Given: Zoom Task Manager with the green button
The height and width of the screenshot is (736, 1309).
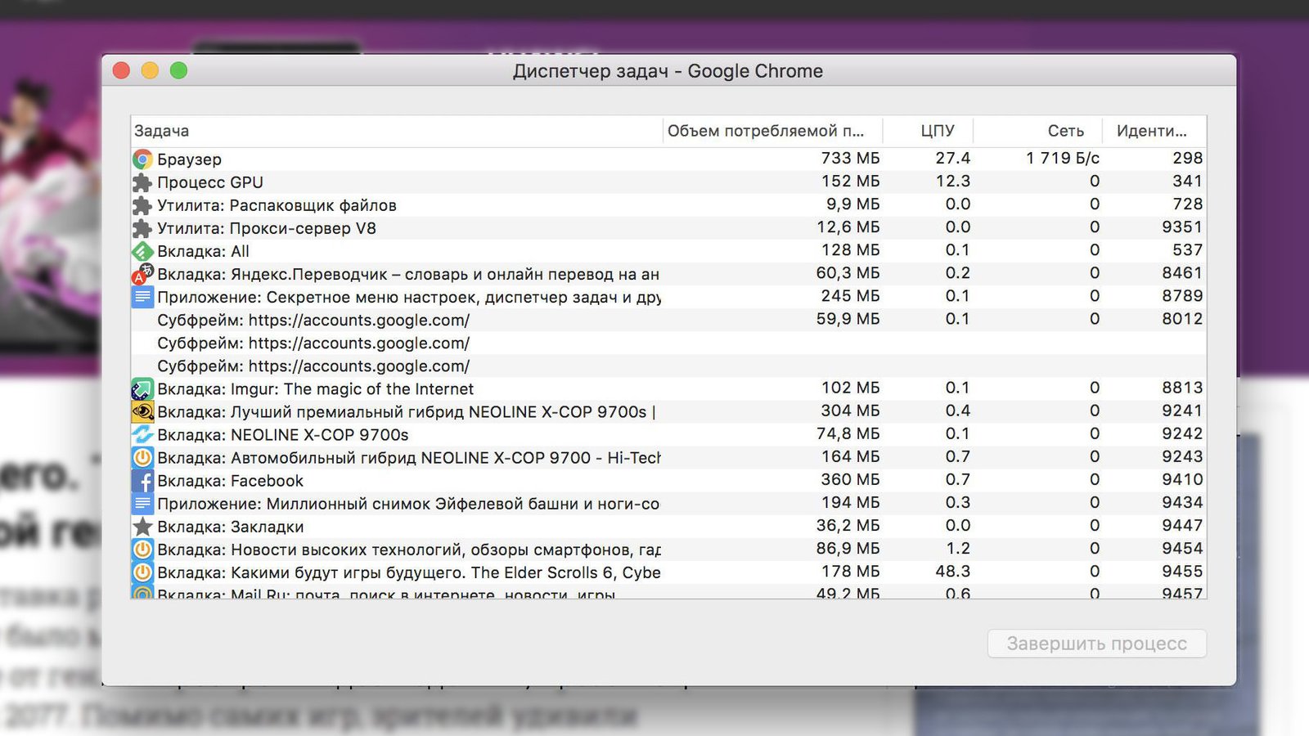Looking at the screenshot, I should click(x=178, y=70).
